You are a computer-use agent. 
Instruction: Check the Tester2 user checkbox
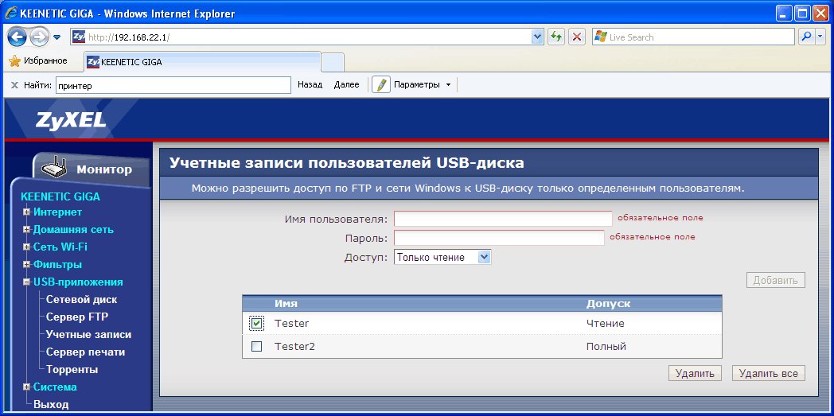click(256, 346)
